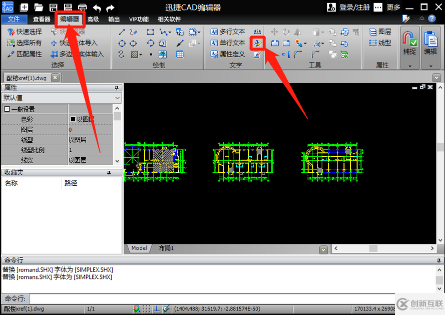Click the edit text pencil icon

pyautogui.click(x=257, y=54)
